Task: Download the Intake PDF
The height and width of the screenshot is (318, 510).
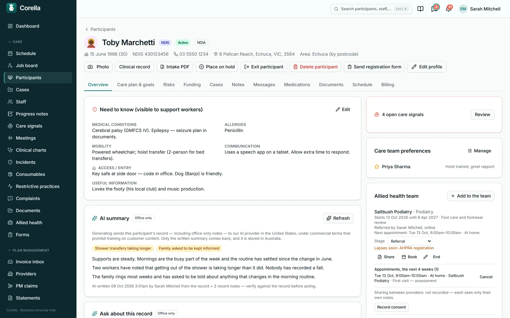Action: pyautogui.click(x=175, y=67)
